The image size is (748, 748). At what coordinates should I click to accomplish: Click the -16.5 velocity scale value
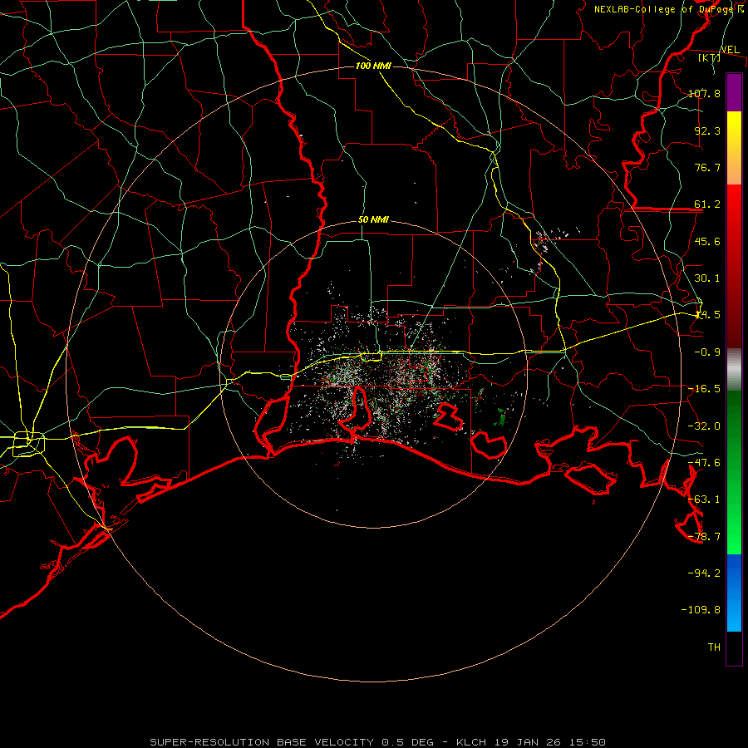click(x=705, y=389)
